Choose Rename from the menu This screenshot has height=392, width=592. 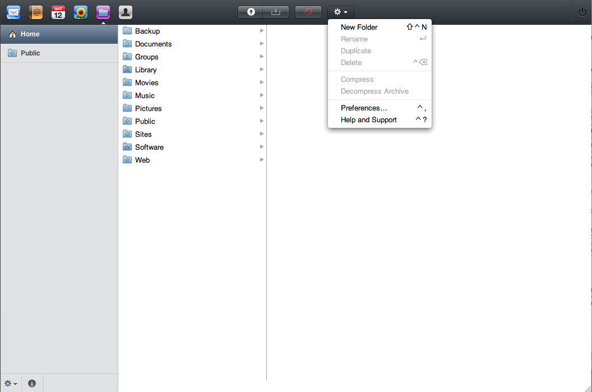pyautogui.click(x=380, y=39)
